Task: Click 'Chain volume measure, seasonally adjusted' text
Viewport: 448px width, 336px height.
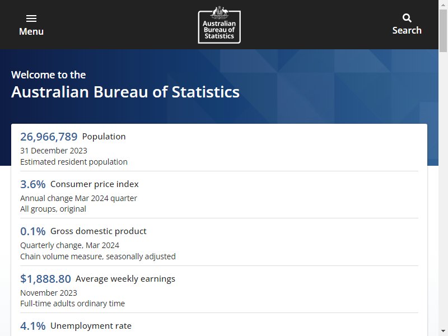Action: coord(98,256)
